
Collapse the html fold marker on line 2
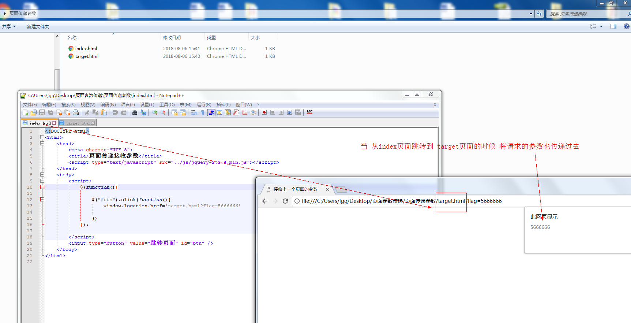42,137
